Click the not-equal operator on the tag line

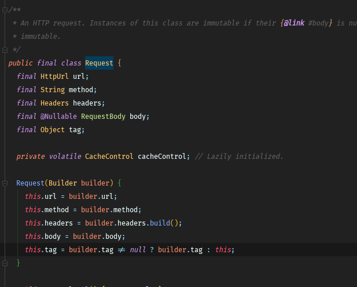tap(122, 250)
